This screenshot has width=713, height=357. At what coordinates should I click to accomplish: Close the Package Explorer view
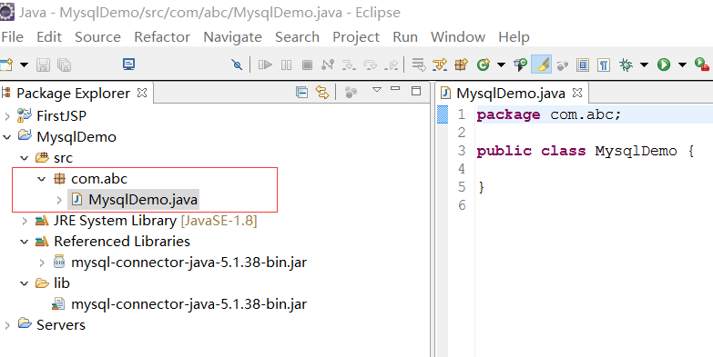point(142,93)
